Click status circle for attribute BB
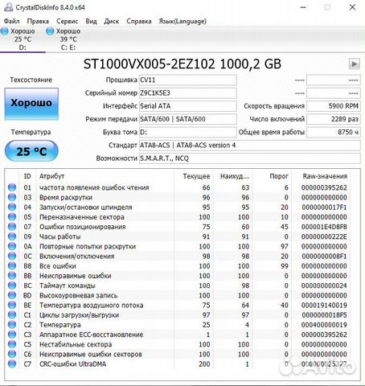The height and width of the screenshot is (386, 365). pyautogui.click(x=12, y=276)
